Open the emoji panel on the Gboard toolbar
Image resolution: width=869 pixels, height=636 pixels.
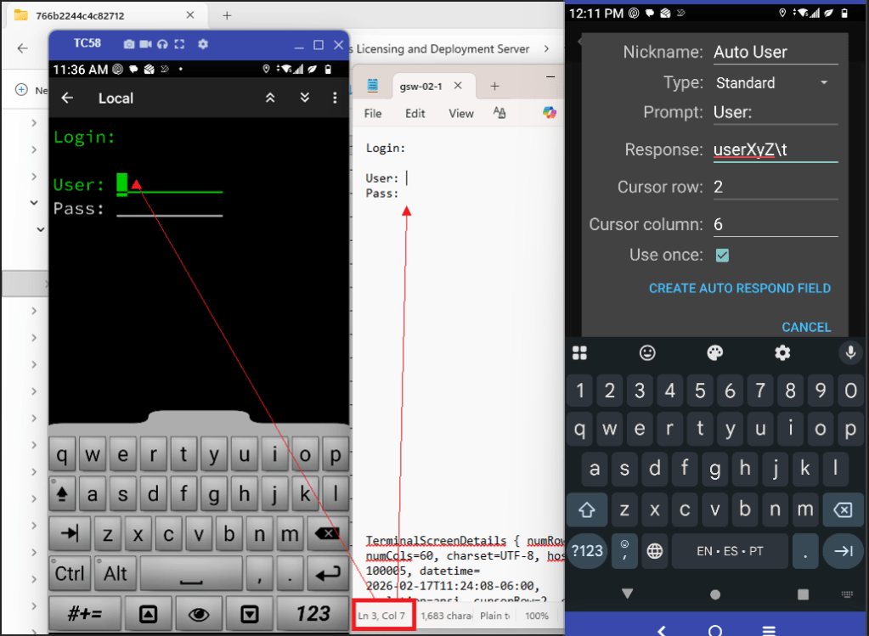646,352
